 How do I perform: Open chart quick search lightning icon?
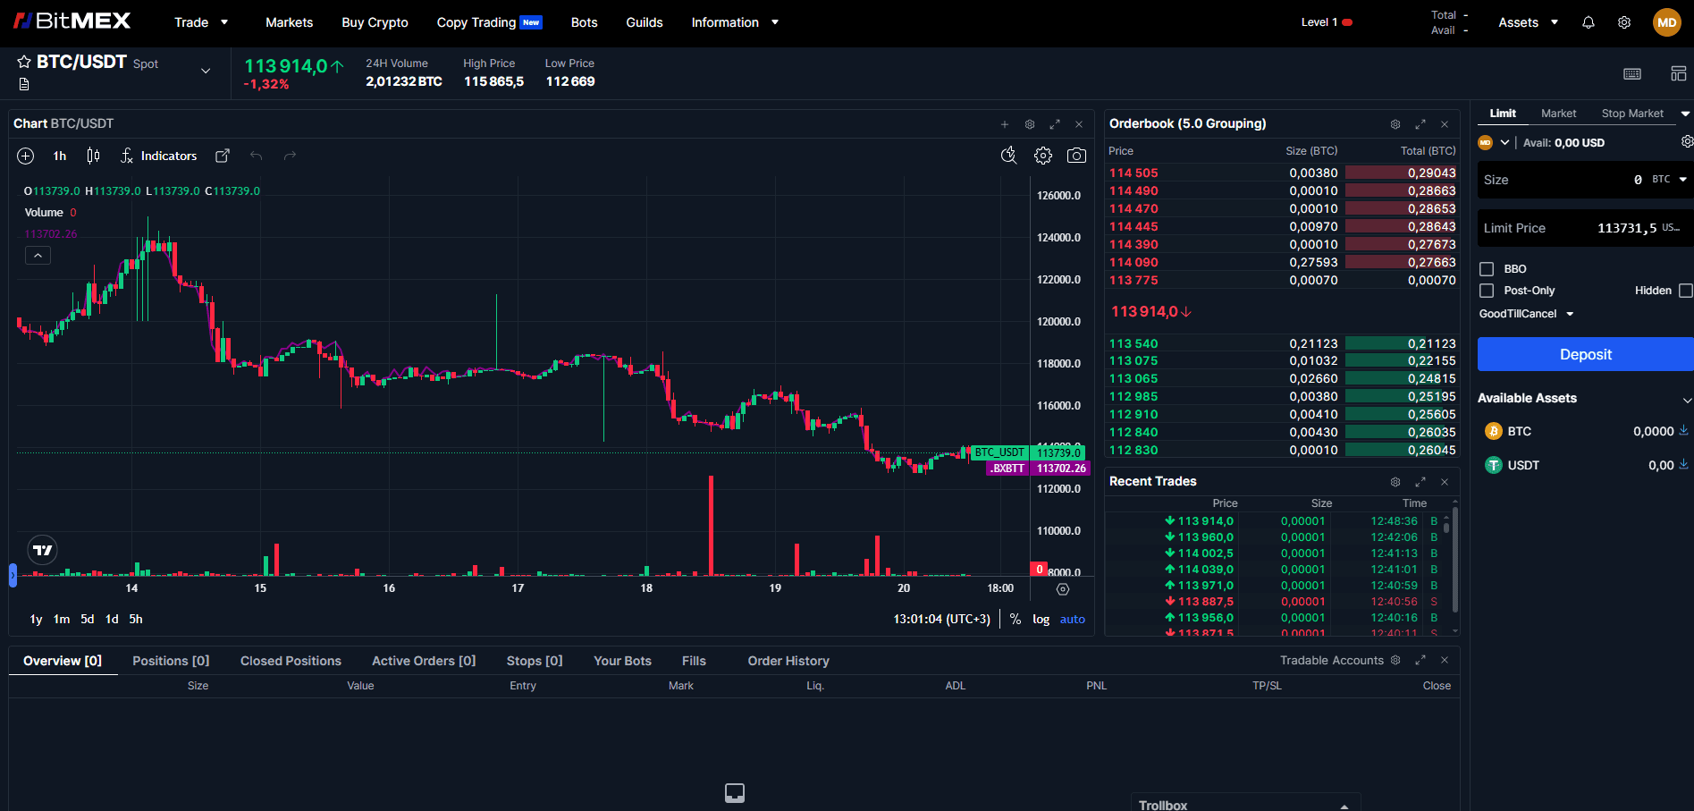1009,156
